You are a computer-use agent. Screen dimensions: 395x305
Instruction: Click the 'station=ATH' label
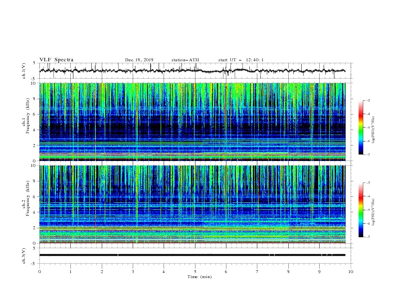pos(185,60)
